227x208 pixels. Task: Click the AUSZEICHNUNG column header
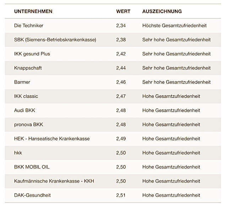coord(162,11)
